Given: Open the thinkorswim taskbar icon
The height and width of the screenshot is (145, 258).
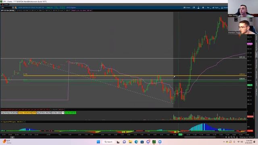Looking at the screenshot, I should click(154, 142).
